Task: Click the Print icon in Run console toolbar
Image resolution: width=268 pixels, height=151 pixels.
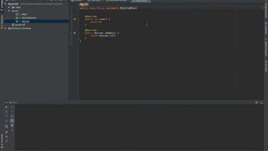Action: click(12, 125)
